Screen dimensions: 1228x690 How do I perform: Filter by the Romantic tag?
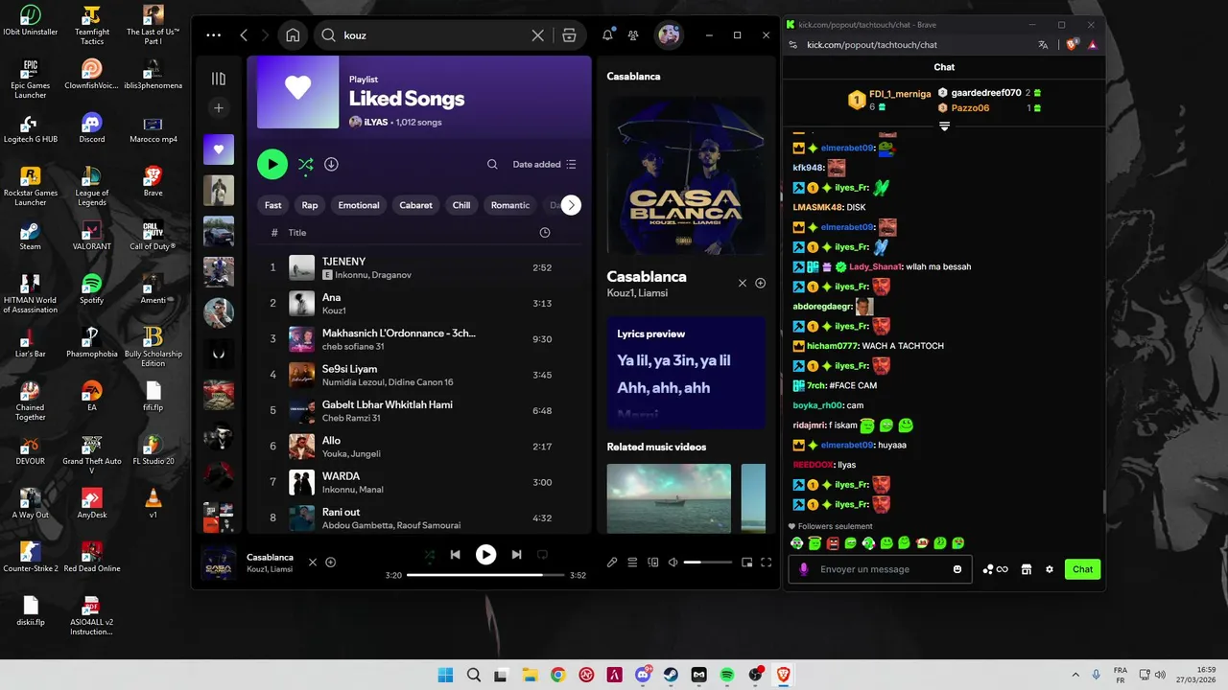510,205
